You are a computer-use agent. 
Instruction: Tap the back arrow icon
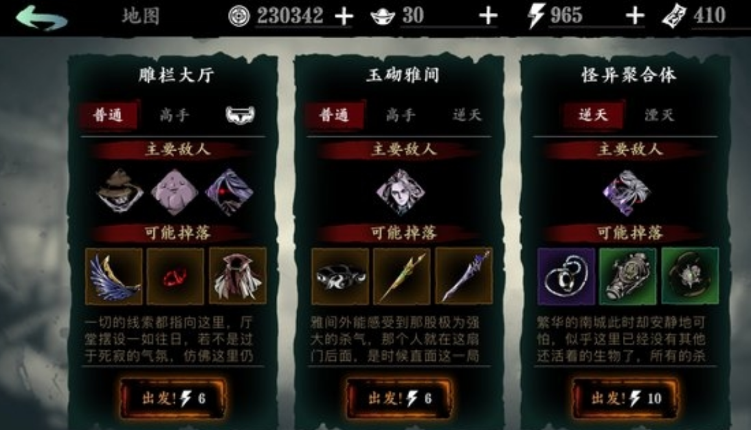click(41, 17)
